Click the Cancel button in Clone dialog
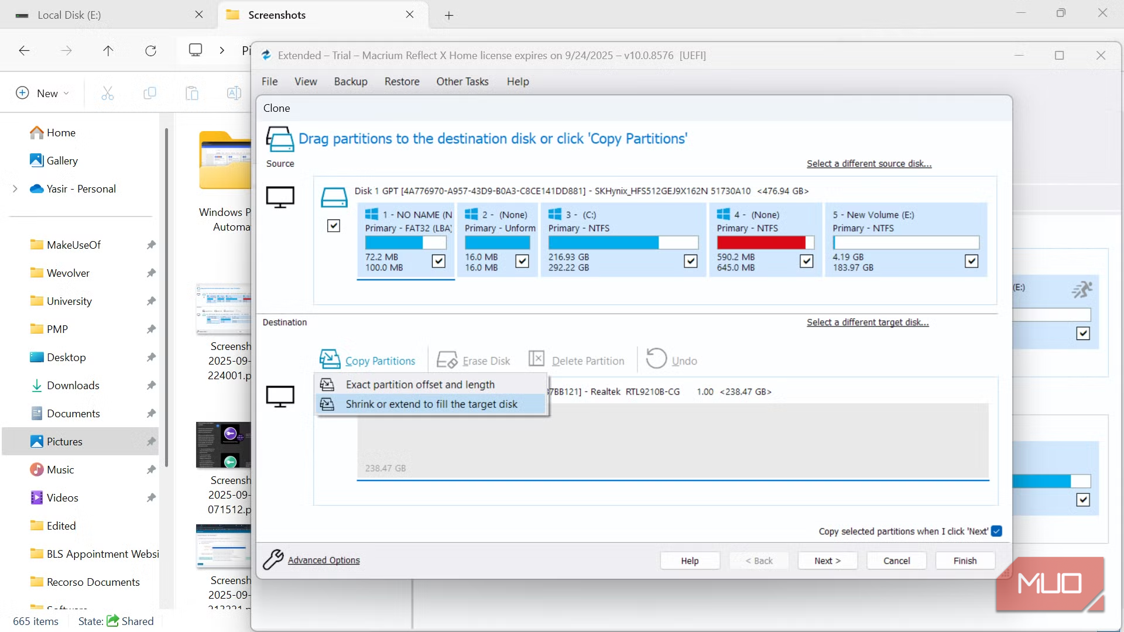 896,561
